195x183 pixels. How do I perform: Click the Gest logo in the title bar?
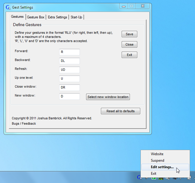[x=8, y=7]
